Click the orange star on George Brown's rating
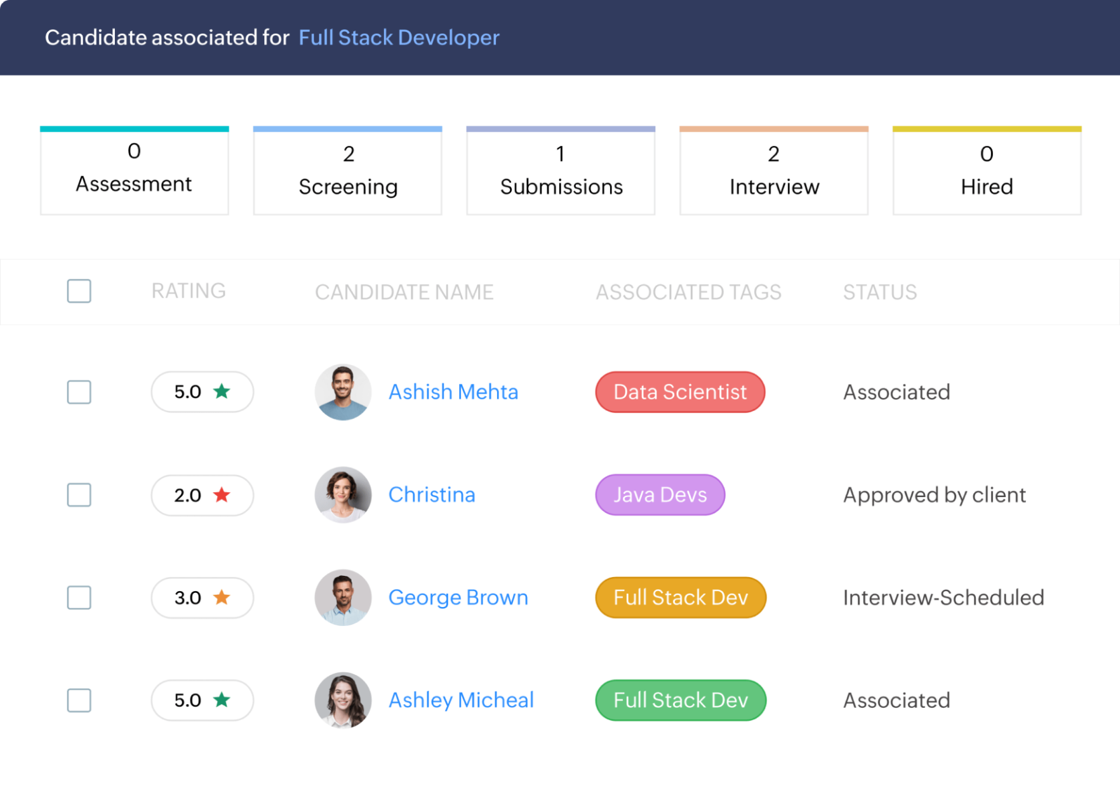The width and height of the screenshot is (1120, 793). (x=222, y=597)
